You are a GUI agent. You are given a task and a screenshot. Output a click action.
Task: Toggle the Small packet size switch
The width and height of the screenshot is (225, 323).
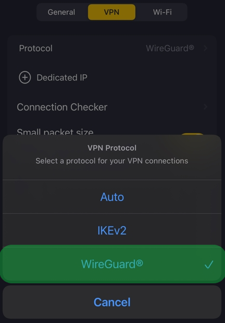(192, 134)
